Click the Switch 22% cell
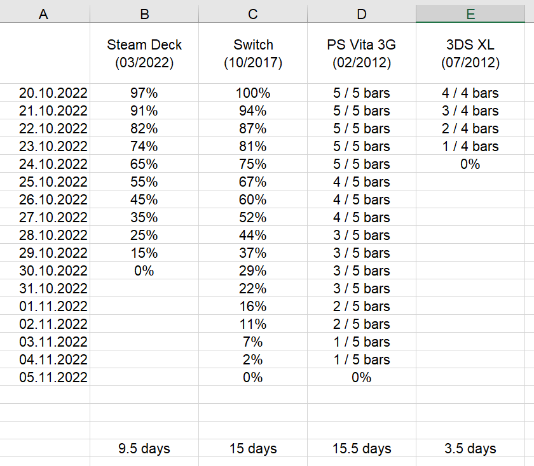The height and width of the screenshot is (466, 534). point(253,288)
